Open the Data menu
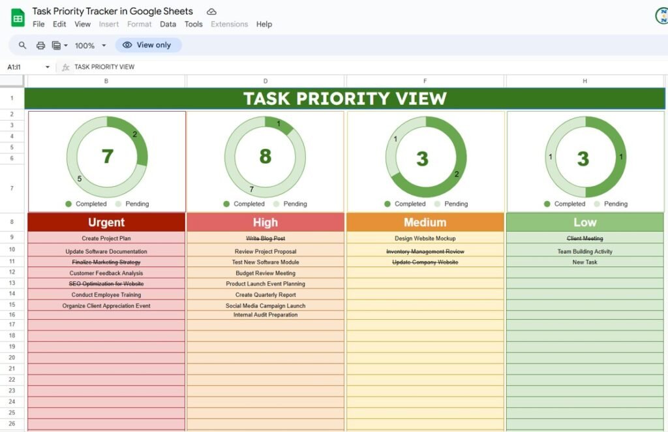668x432 pixels. [168, 24]
